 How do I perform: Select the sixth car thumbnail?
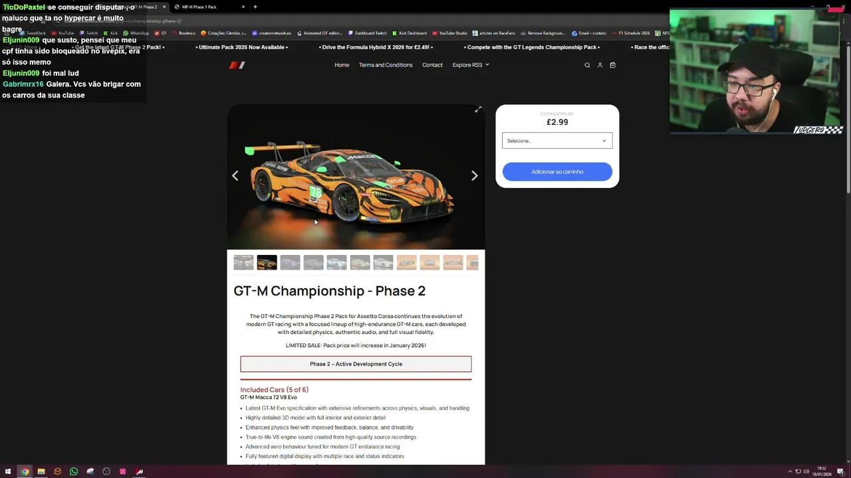coord(360,263)
